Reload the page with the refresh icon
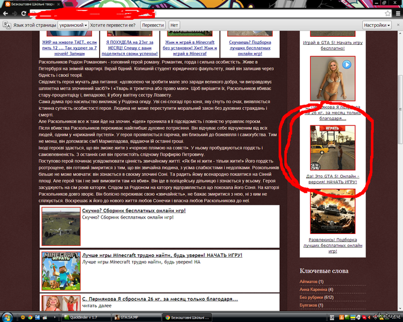This screenshot has height=322, width=403. (24, 13)
